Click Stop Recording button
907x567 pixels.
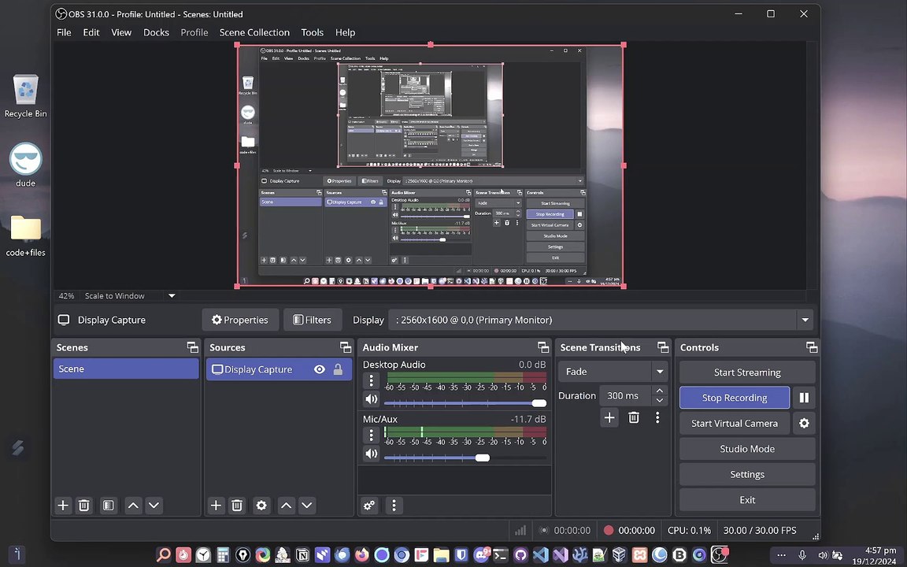coord(735,398)
